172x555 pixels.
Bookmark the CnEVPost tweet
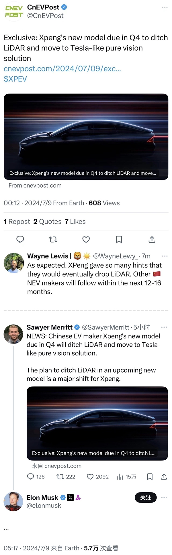pyautogui.click(x=119, y=239)
